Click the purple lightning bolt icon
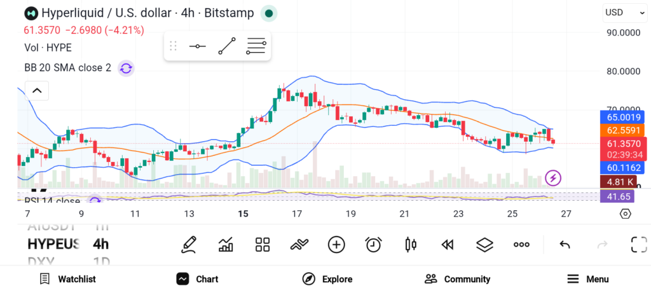The width and height of the screenshot is (651, 293). [x=553, y=178]
